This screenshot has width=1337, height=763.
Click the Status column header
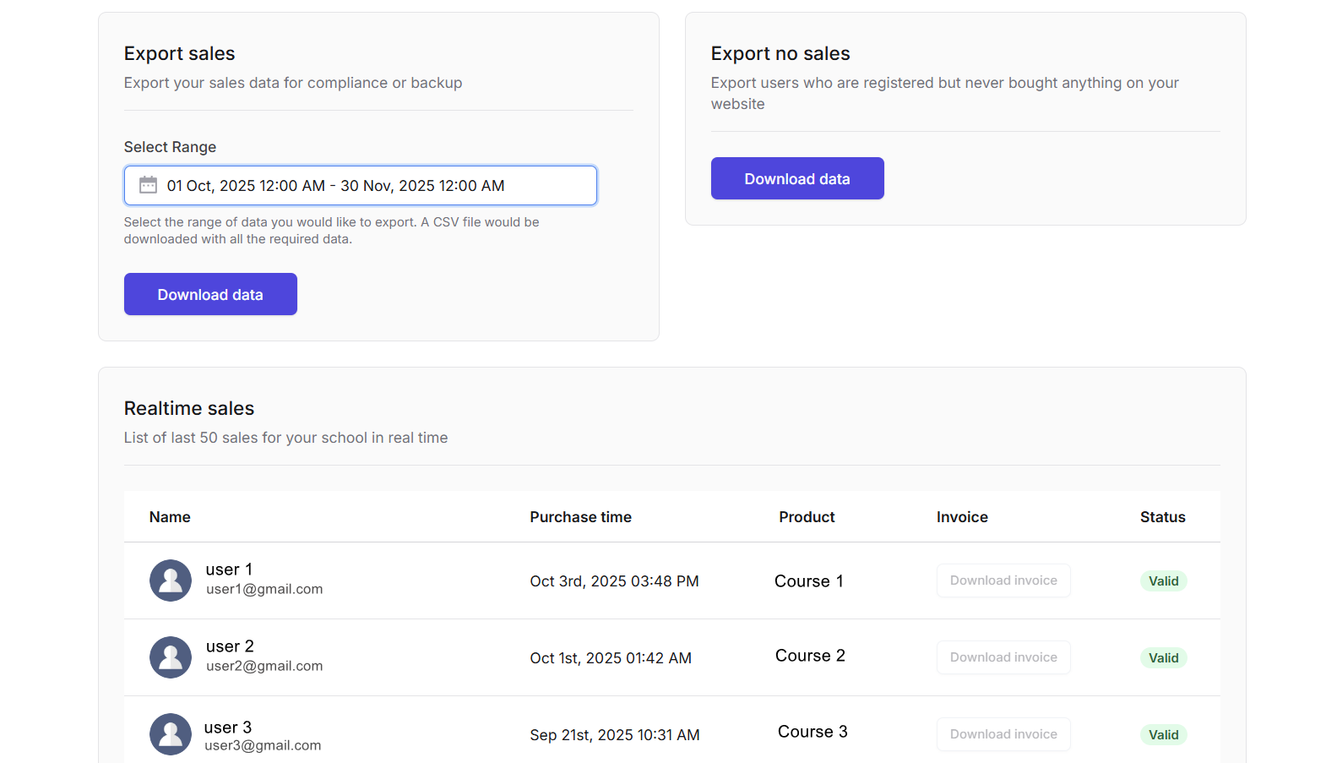tap(1162, 517)
